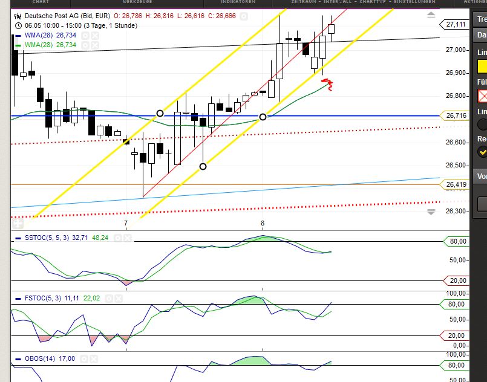487x382 pixels.
Task: Open settings icon after the OHLC values
Action: click(x=244, y=16)
